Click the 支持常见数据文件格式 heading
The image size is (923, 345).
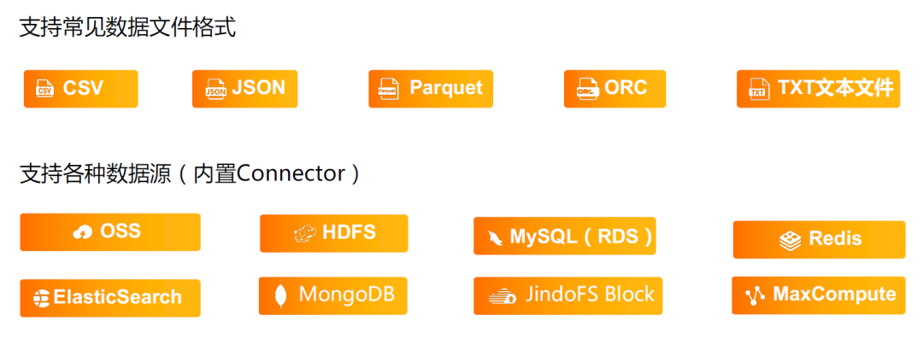tap(127, 27)
